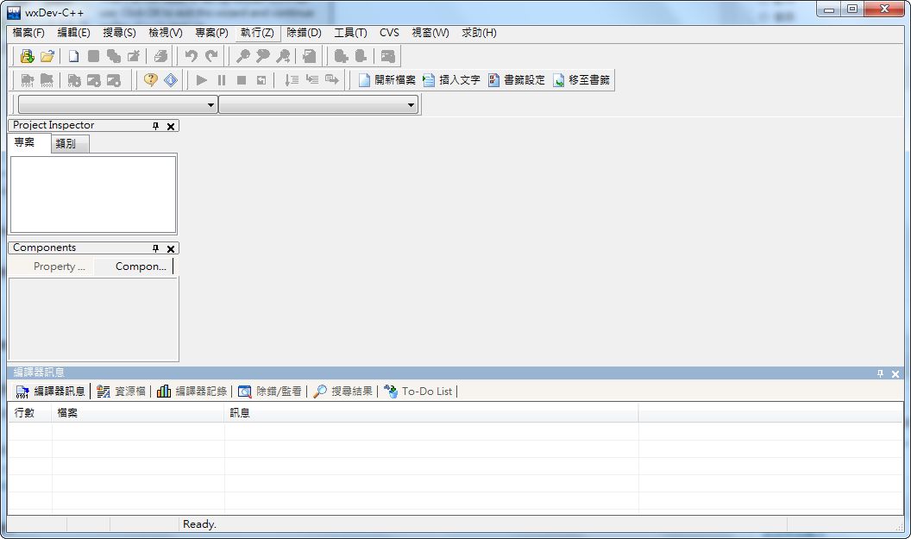This screenshot has height=539, width=911.
Task: Click the yellow help question mark icon
Action: (150, 80)
